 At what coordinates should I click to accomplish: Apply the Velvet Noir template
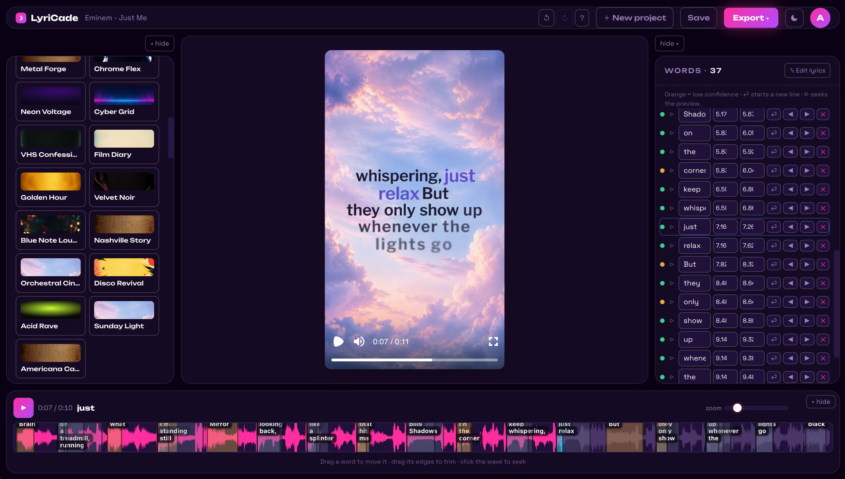pyautogui.click(x=124, y=187)
